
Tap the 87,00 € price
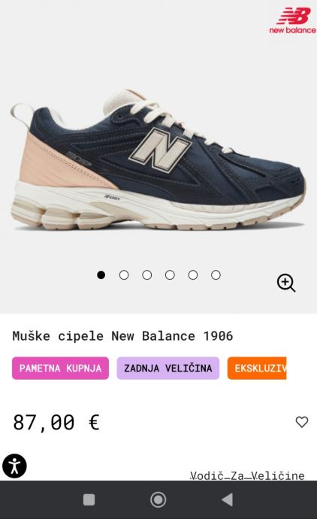[56, 423]
